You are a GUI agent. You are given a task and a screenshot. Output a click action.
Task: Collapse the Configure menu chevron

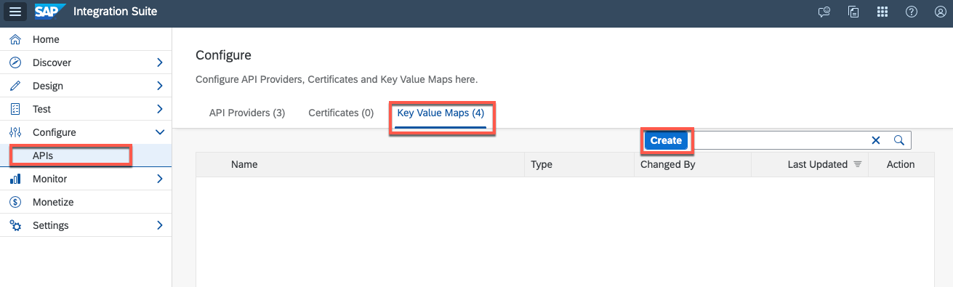[x=160, y=132]
